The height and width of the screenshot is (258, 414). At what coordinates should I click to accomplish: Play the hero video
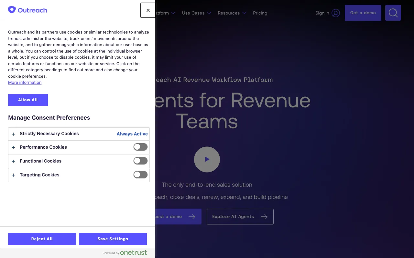[x=207, y=159]
